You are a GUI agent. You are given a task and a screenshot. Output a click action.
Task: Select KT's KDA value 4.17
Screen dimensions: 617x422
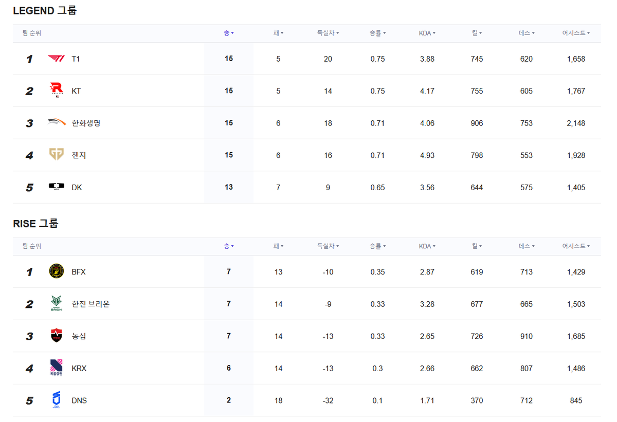[x=427, y=91]
